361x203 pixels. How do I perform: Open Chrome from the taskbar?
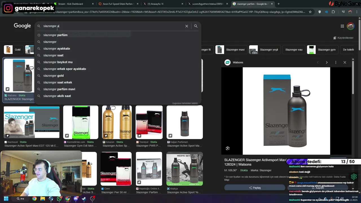pyautogui.click(x=34, y=198)
